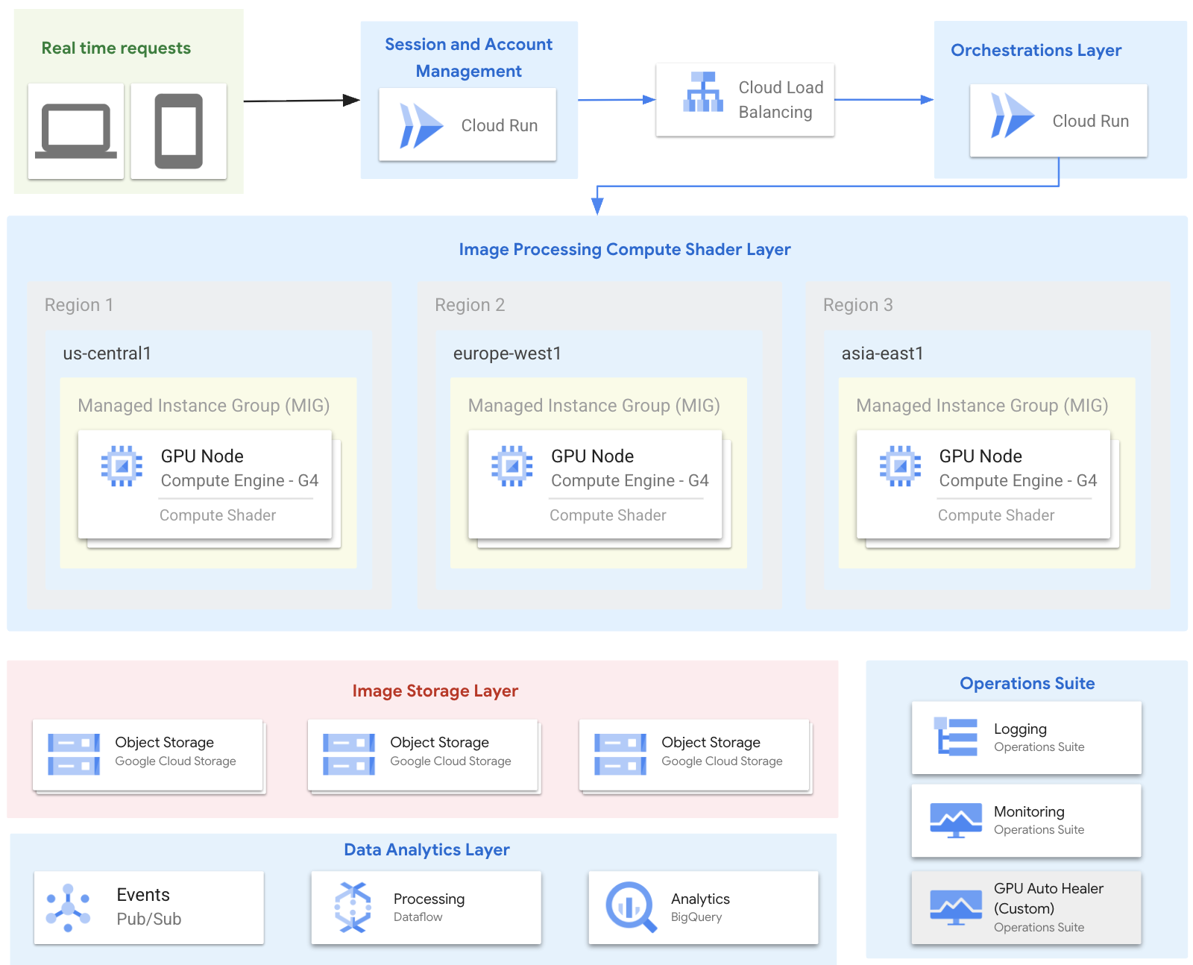
Task: Click the laptop icon under Real time requests
Action: [x=76, y=131]
